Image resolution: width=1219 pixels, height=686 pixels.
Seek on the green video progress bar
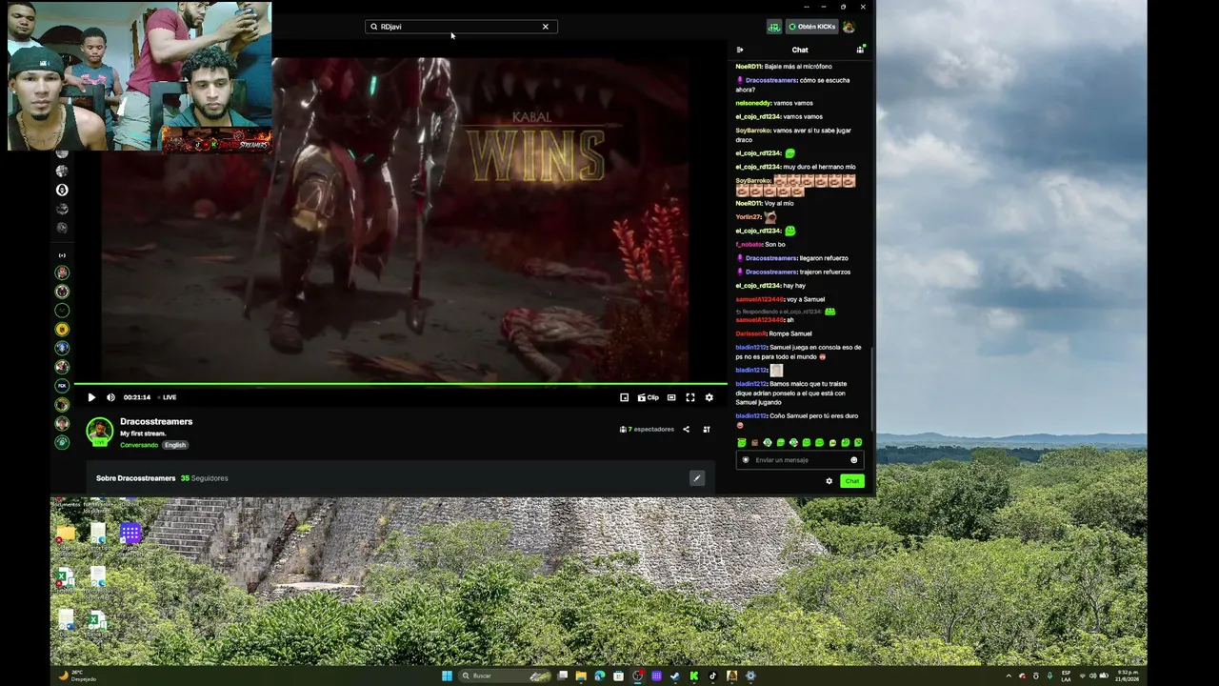(x=400, y=384)
